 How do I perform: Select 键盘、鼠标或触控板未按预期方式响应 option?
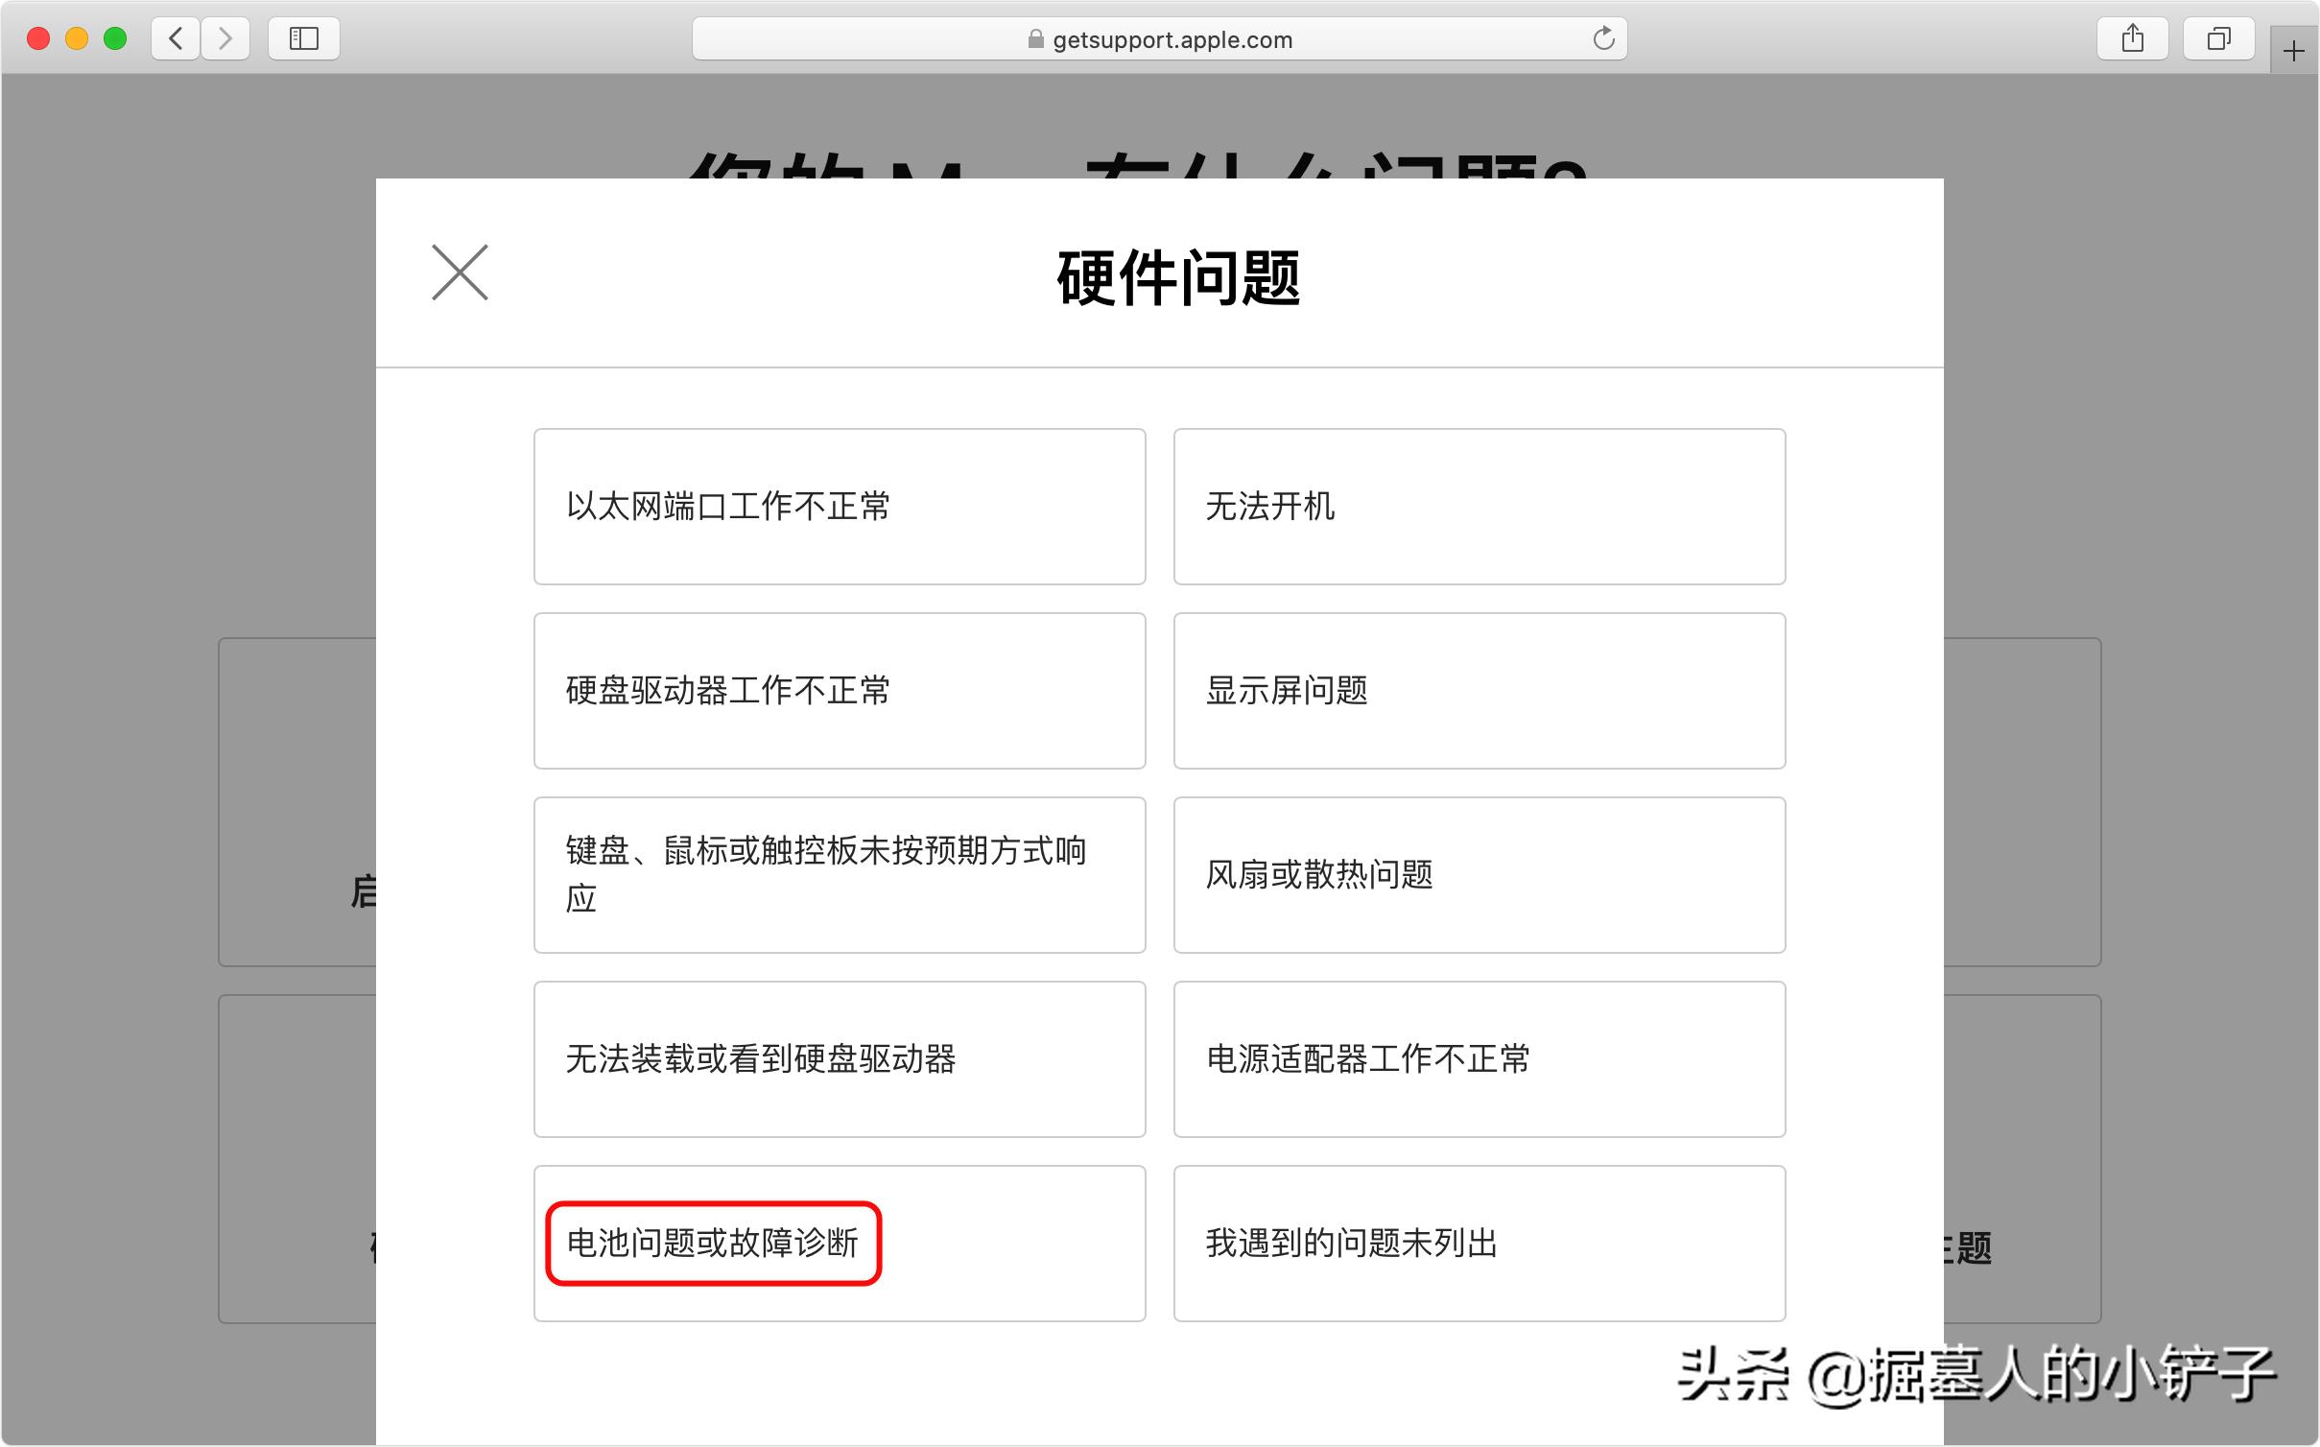[x=840, y=874]
